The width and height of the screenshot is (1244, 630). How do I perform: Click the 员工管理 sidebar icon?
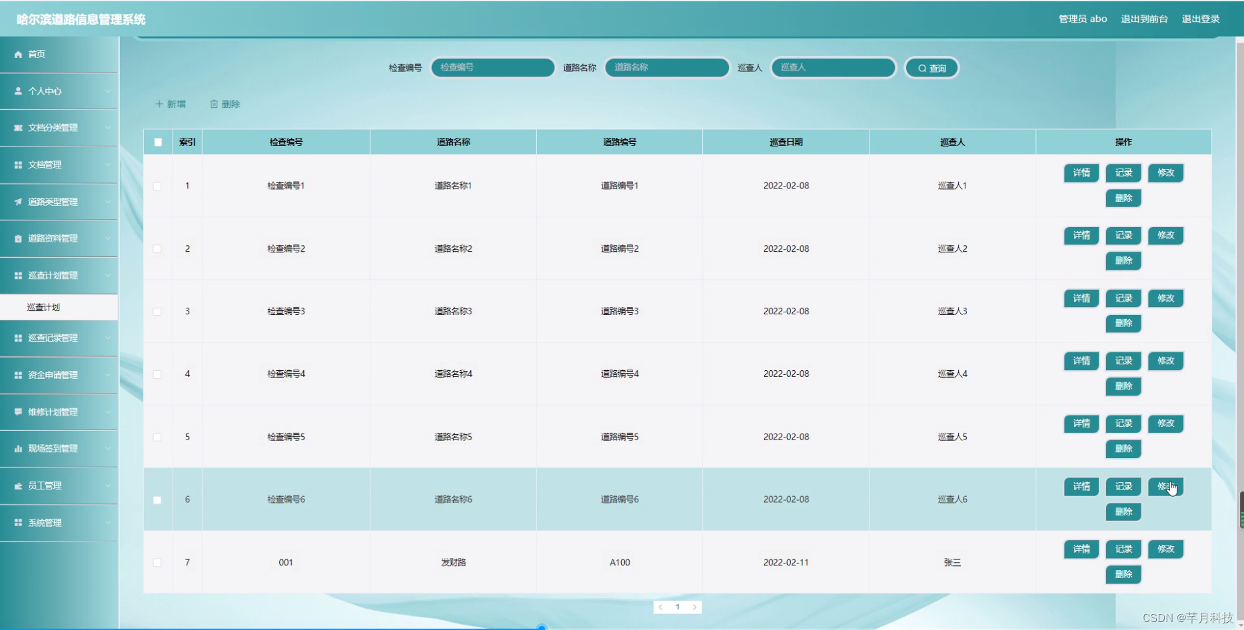pos(17,485)
